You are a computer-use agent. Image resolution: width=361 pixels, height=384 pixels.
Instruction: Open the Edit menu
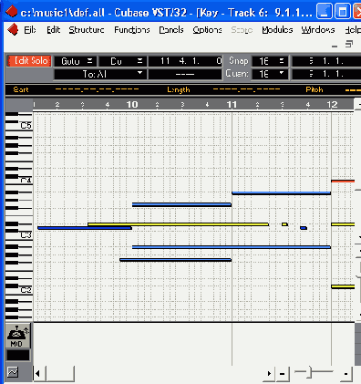click(x=53, y=30)
